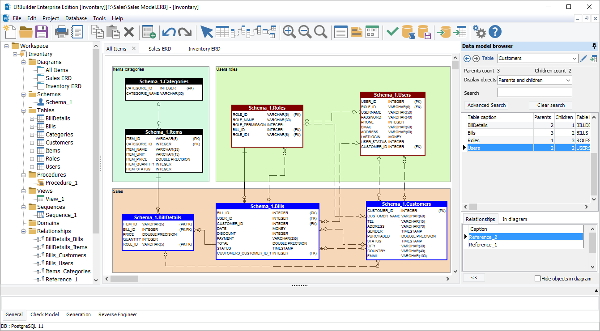The image size is (600, 331).
Task: Open the Zoom In tool
Action: (289, 32)
